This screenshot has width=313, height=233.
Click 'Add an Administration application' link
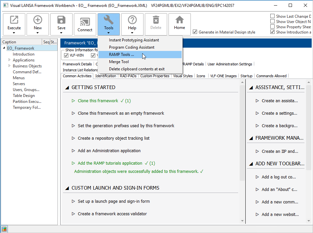109,151
